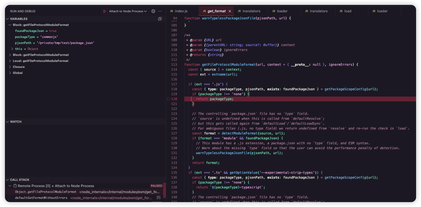Collapse the Remote Process [0] session
421x207 pixels.
pyautogui.click(x=10, y=186)
